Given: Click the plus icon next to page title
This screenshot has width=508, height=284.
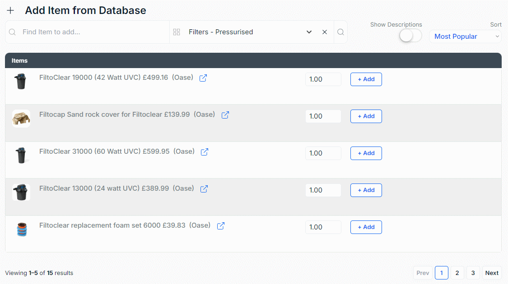Looking at the screenshot, I should pyautogui.click(x=10, y=11).
